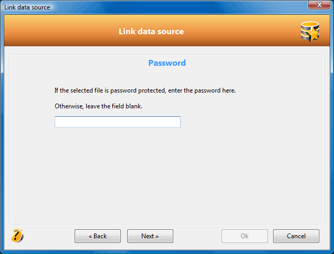Click the « arrows on the Back button
This screenshot has width=334, height=254.
click(x=90, y=237)
